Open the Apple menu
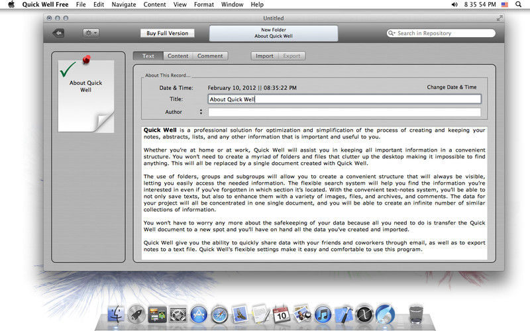 (x=11, y=5)
